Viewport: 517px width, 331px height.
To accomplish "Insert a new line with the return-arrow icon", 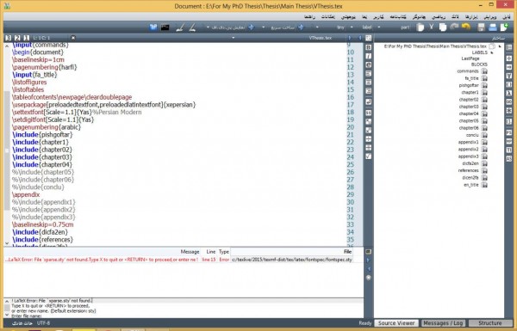I will point(368,101).
